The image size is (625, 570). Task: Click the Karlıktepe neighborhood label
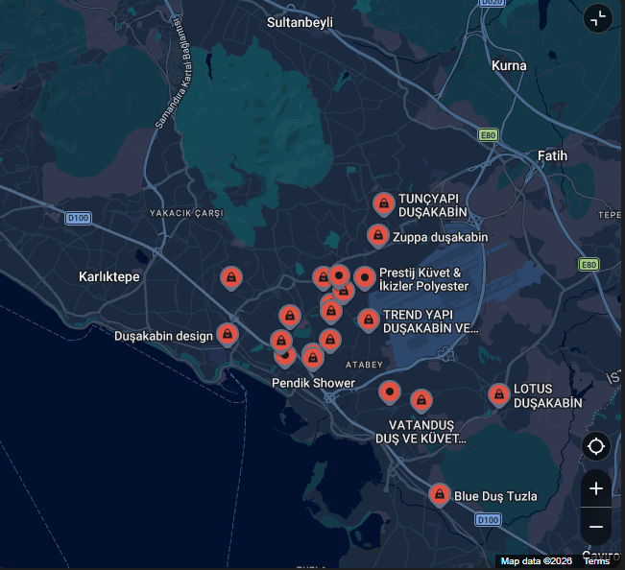(109, 276)
